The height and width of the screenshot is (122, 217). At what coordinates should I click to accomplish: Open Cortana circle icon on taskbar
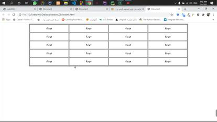tap(19, 3)
